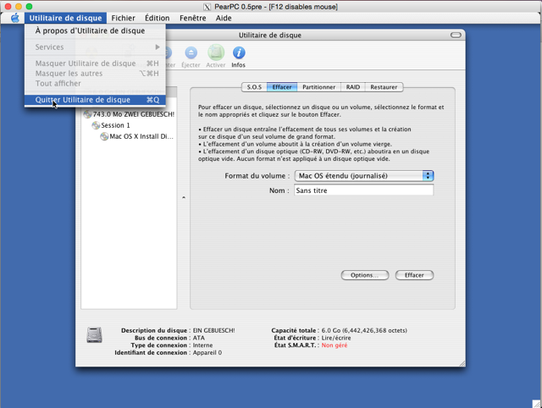This screenshot has height=408, width=542.
Task: Switch to the S.O.S tab
Action: tap(254, 87)
